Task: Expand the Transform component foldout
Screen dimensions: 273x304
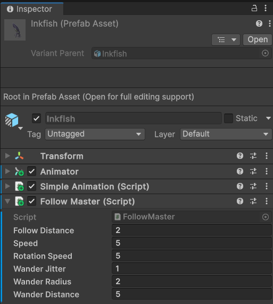Action: click(7, 156)
